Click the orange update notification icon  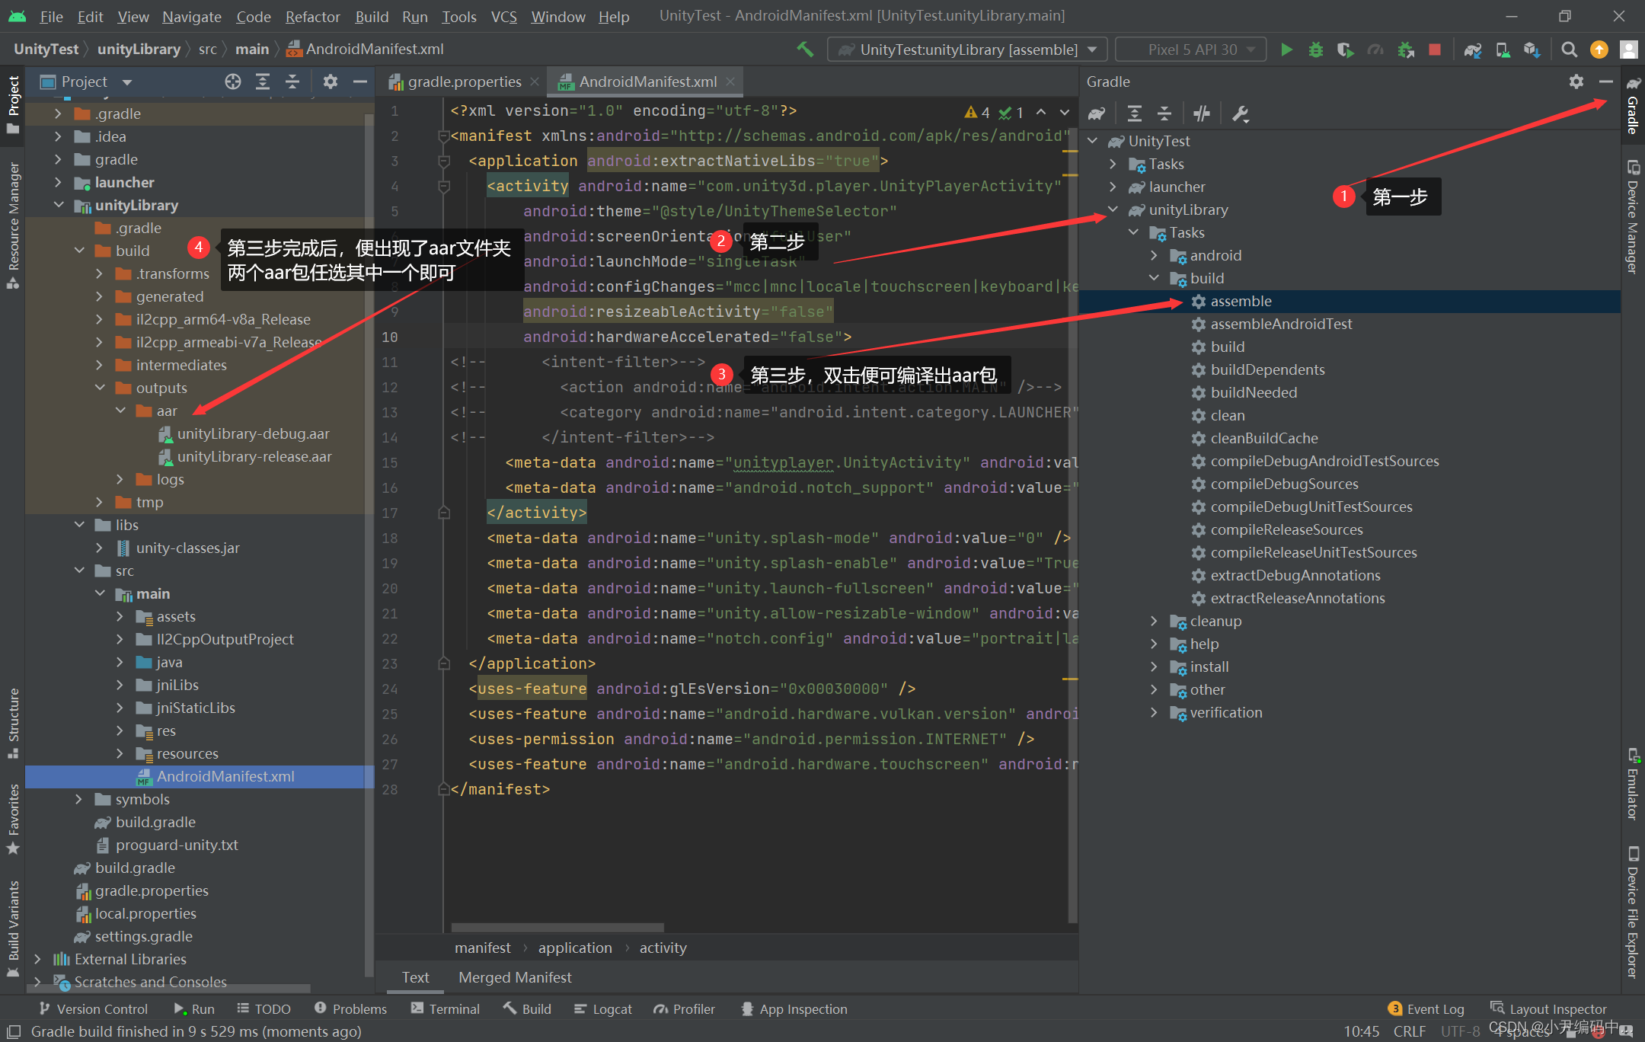pyautogui.click(x=1599, y=50)
